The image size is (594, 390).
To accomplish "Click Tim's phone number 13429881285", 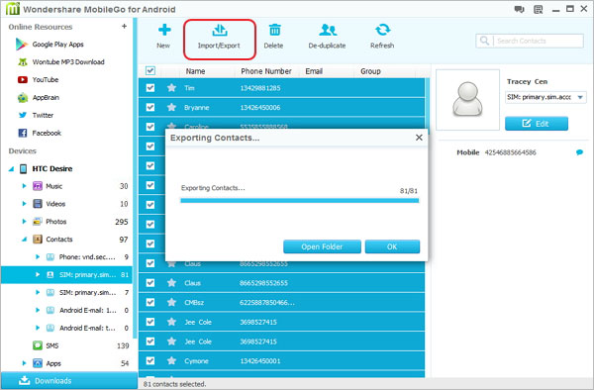I will coord(260,88).
